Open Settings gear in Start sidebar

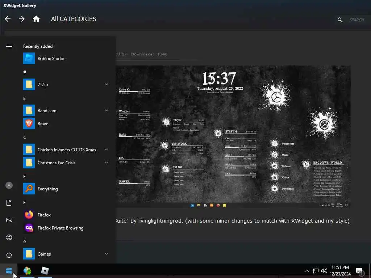click(9, 237)
